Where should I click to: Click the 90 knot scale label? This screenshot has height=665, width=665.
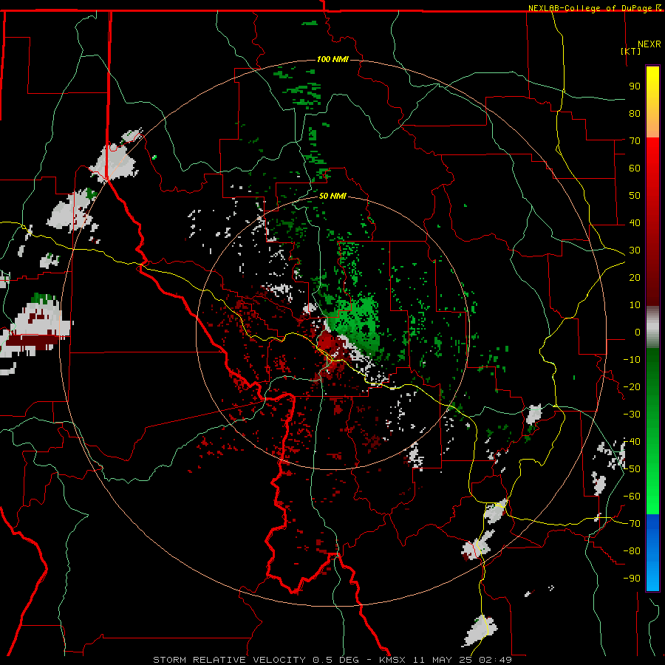click(x=635, y=86)
